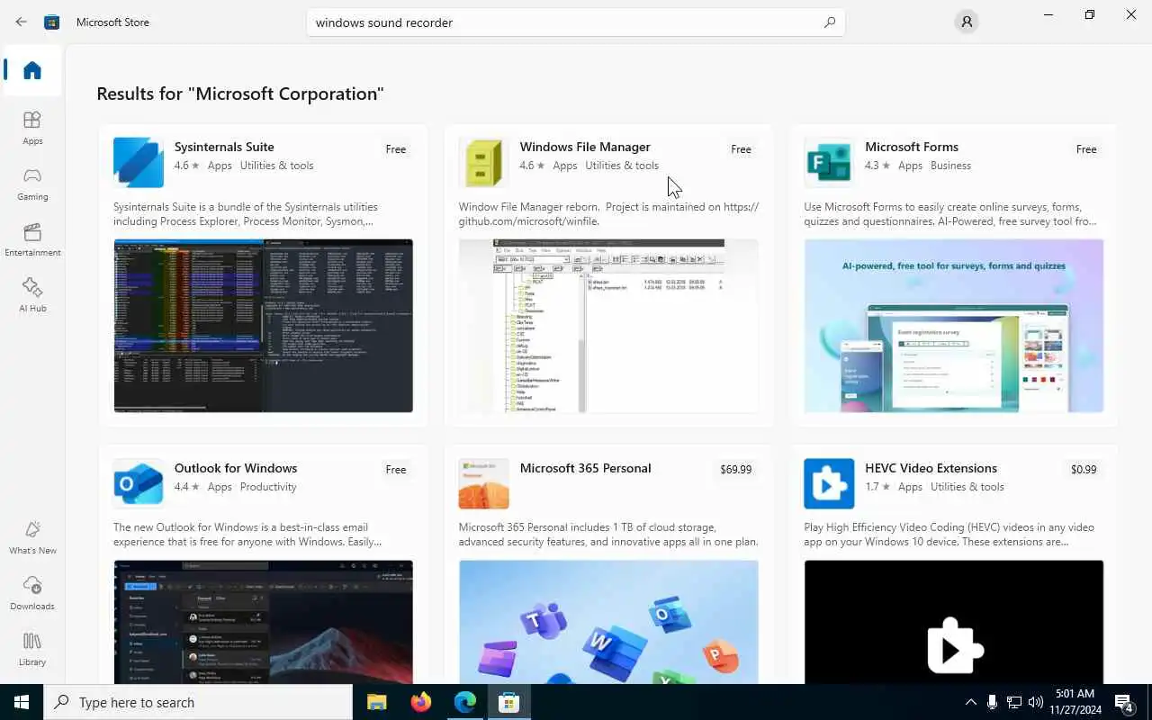The height and width of the screenshot is (720, 1152).
Task: Open File Explorer from the taskbar
Action: point(376,702)
